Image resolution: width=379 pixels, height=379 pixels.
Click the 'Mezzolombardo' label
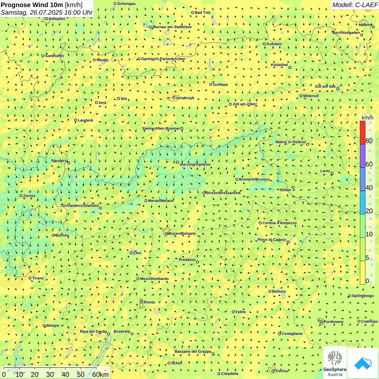(154, 279)
